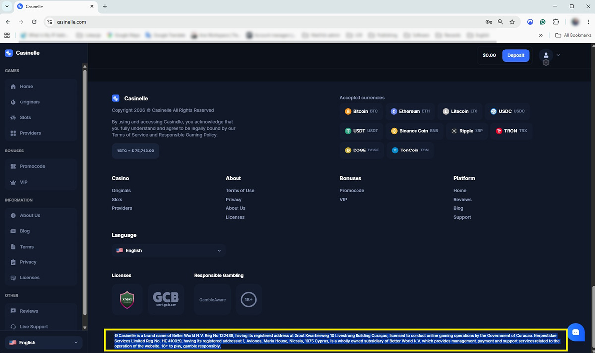
Task: Click the zoom magnifier icon in address bar
Action: tap(500, 22)
